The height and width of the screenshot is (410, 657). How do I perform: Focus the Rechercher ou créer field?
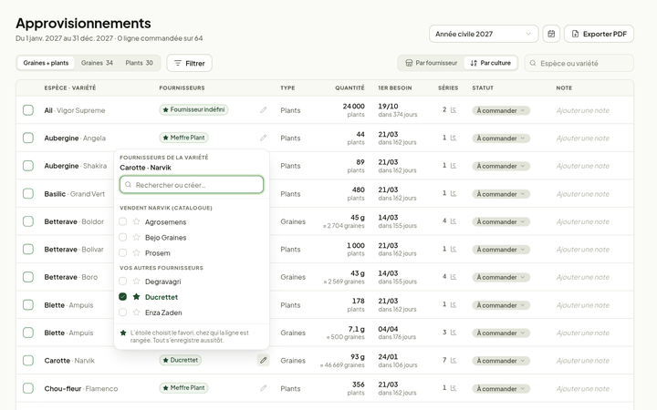[192, 184]
